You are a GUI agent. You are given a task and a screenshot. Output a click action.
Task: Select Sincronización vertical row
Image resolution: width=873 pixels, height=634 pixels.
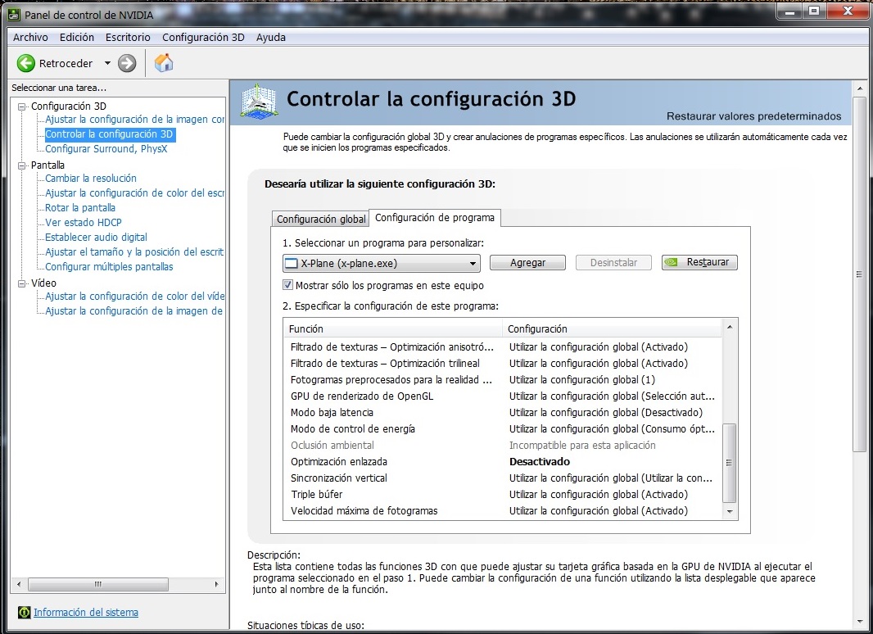502,478
